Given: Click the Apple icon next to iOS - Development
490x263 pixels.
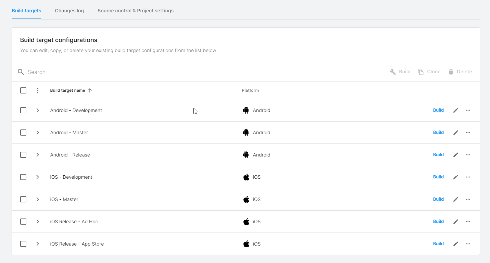Looking at the screenshot, I should (246, 177).
